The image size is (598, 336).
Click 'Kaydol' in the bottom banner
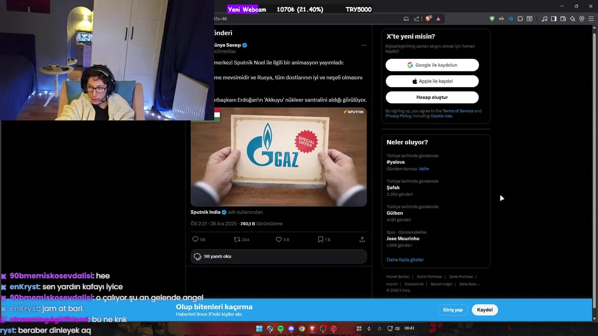pos(485,310)
